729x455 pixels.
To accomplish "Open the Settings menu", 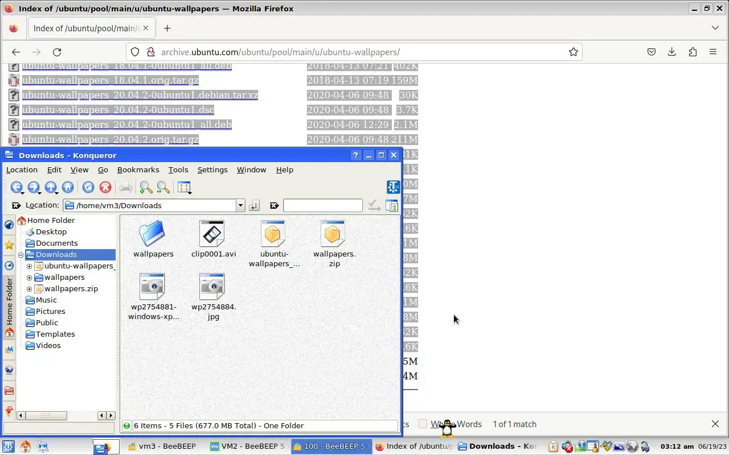I will click(x=212, y=169).
